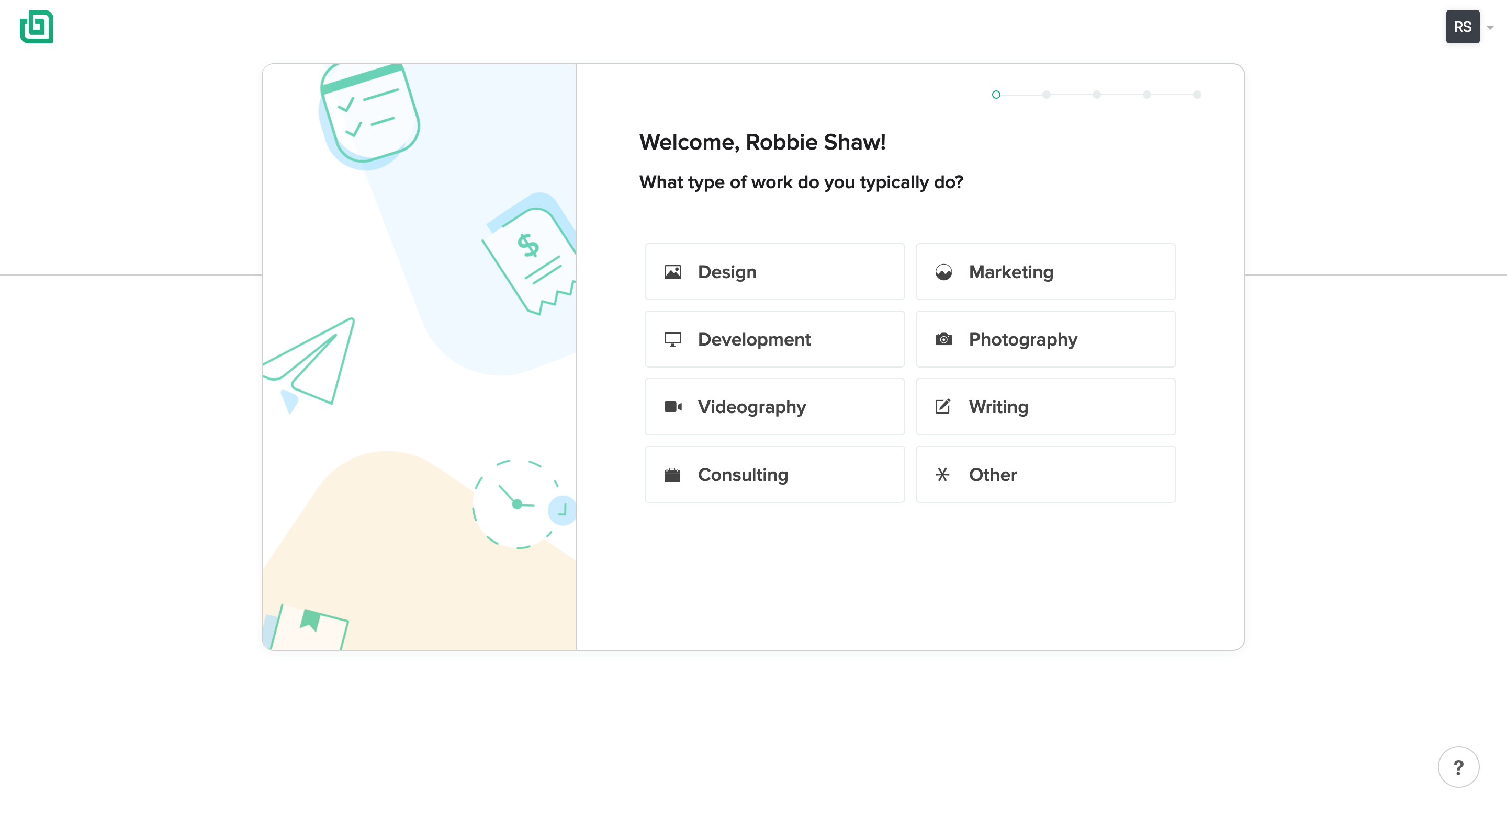The width and height of the screenshot is (1507, 815).
Task: Click the camera icon beside Photography
Action: (943, 340)
